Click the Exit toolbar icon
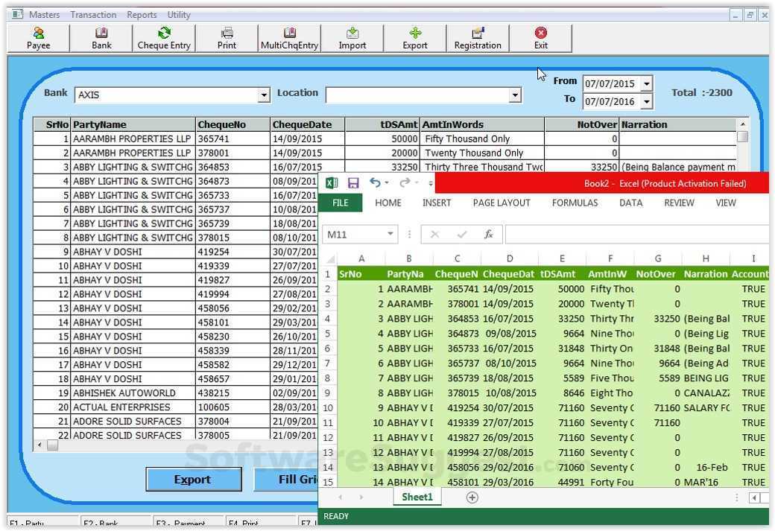 click(540, 37)
